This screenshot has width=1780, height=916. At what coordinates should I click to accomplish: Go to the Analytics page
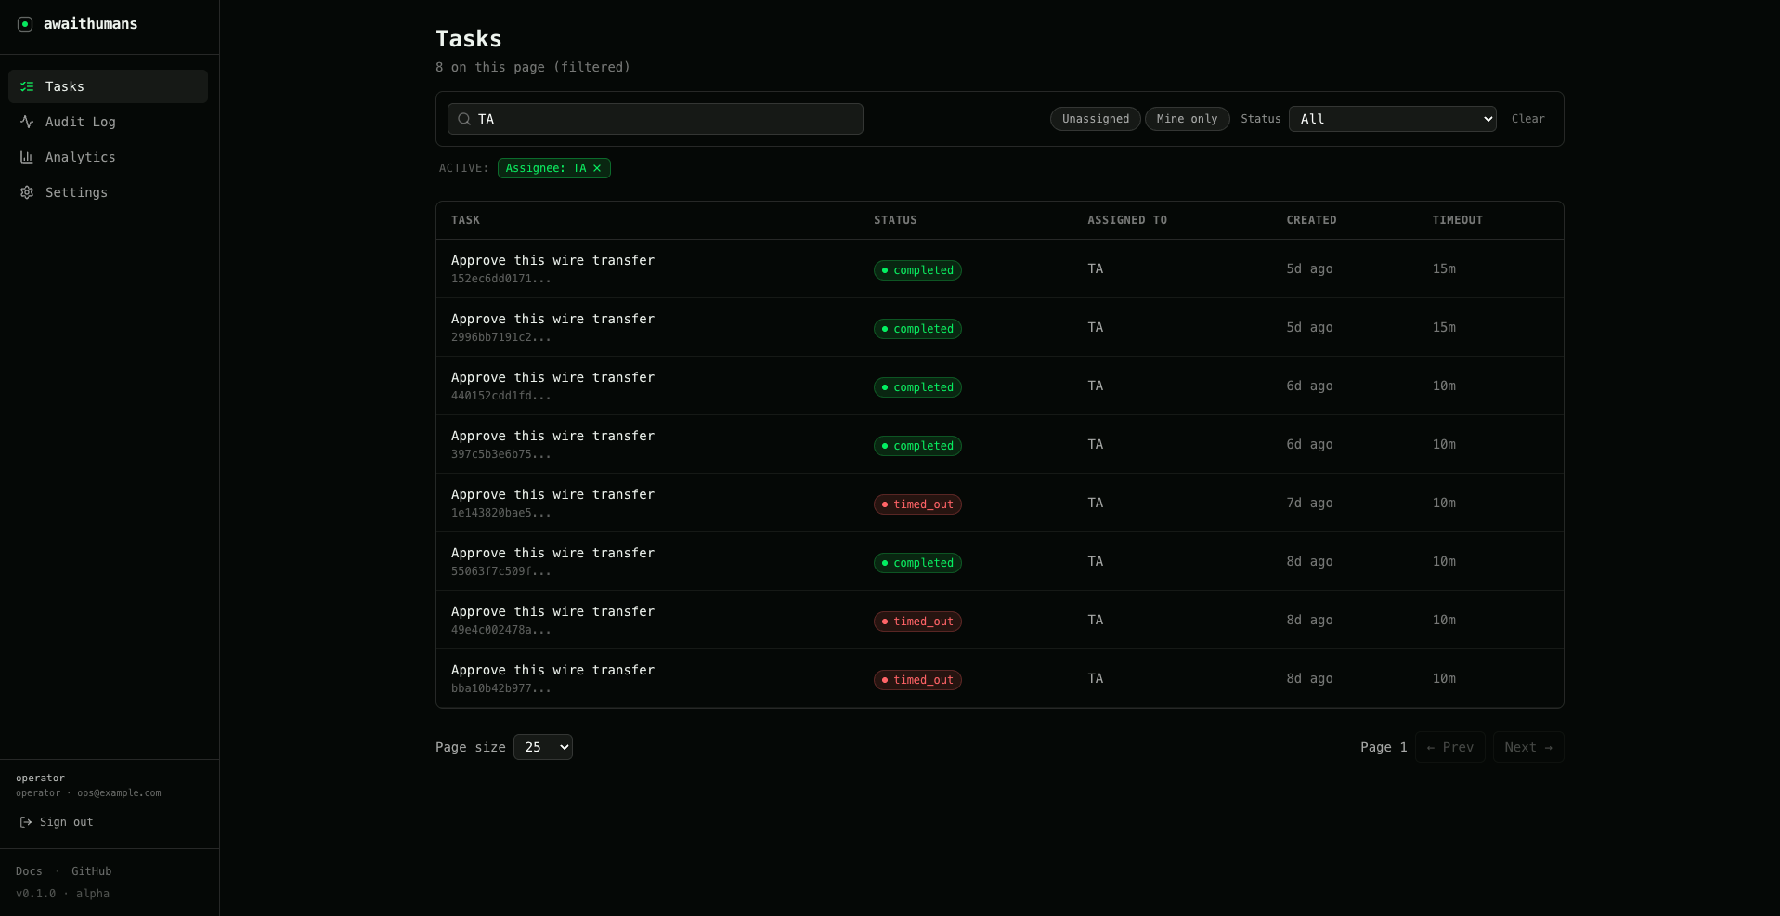click(x=108, y=157)
